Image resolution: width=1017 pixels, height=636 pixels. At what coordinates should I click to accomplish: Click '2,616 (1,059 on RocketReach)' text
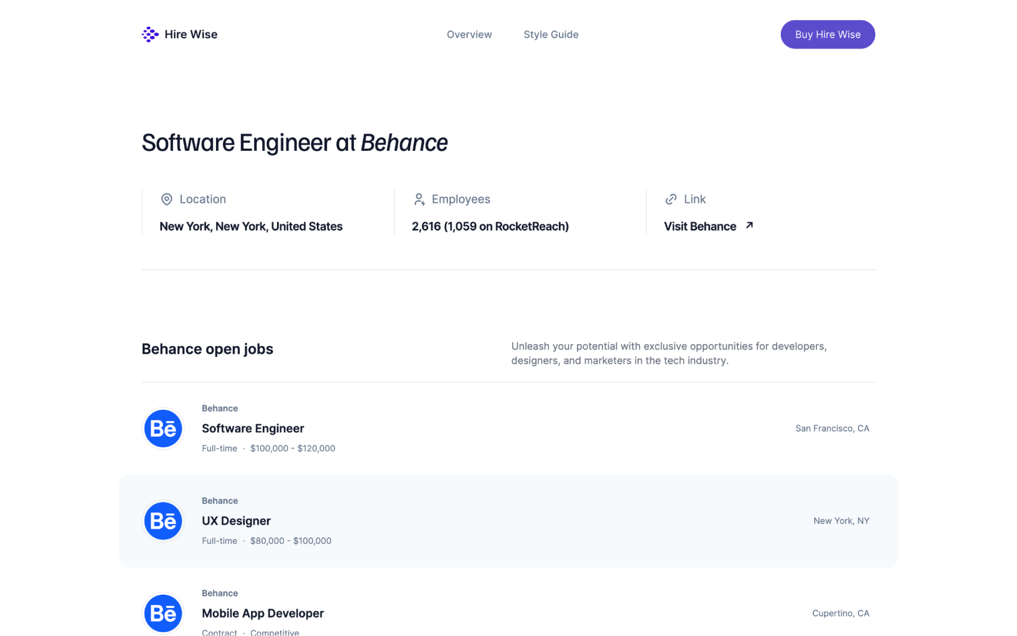tap(490, 226)
